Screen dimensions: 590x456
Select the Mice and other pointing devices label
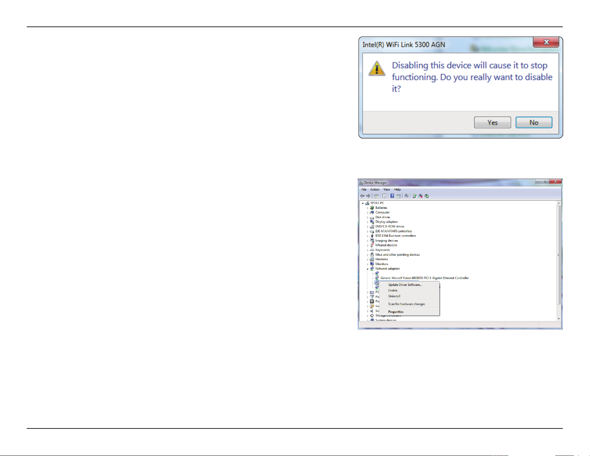398,255
